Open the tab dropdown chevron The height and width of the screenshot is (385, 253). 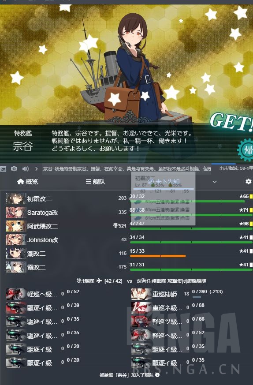pos(215,182)
